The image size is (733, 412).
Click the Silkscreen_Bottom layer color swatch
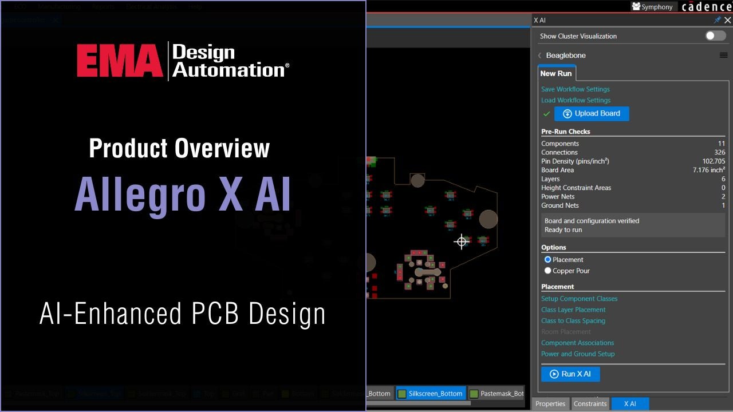click(x=402, y=394)
